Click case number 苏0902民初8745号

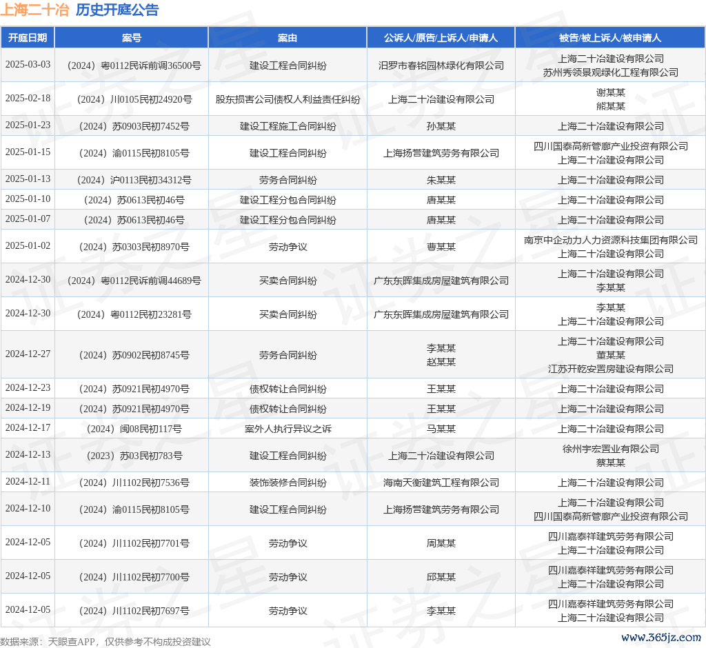(x=134, y=355)
